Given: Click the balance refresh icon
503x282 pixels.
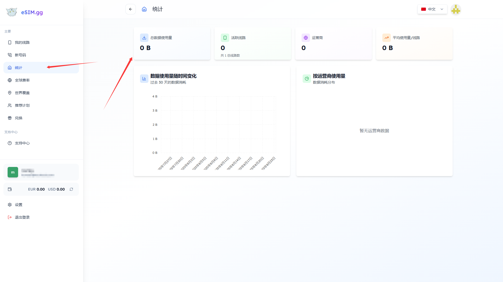Looking at the screenshot, I should (x=71, y=189).
